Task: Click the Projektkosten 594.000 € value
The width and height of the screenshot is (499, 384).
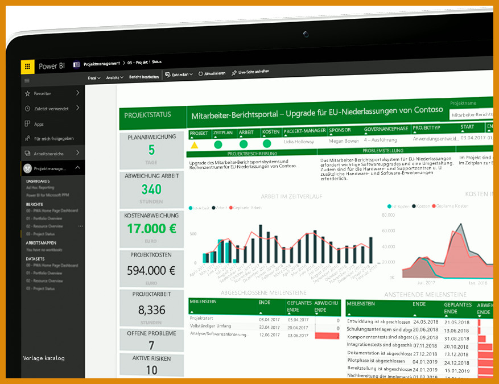Action: coord(151,271)
